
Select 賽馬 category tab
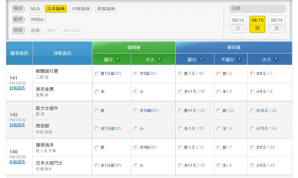[x=51, y=30]
